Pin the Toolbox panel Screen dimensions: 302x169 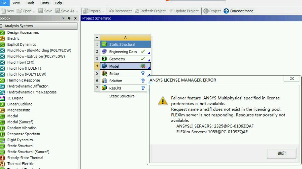tap(69, 18)
